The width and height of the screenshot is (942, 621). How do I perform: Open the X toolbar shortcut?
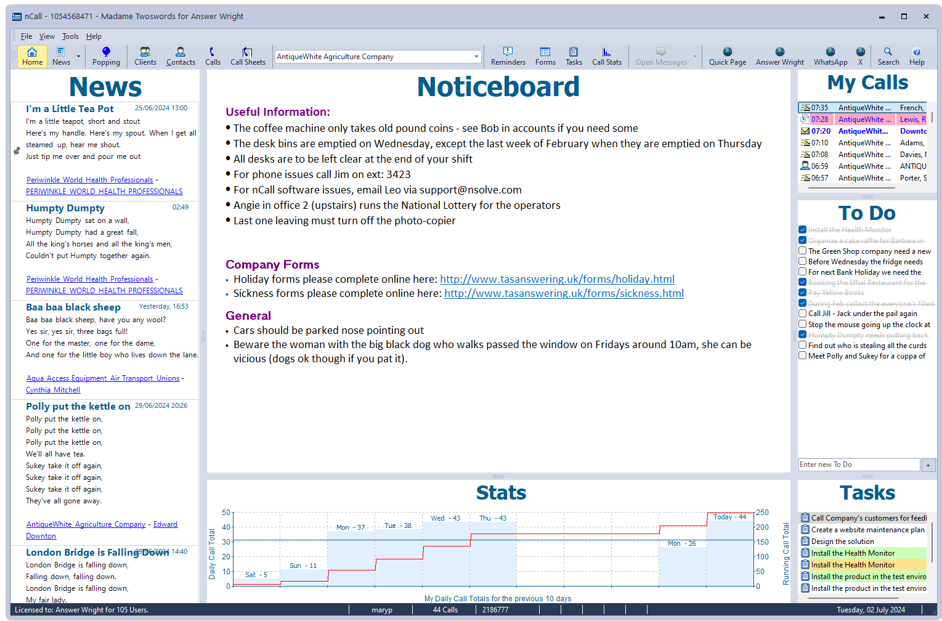click(x=860, y=56)
